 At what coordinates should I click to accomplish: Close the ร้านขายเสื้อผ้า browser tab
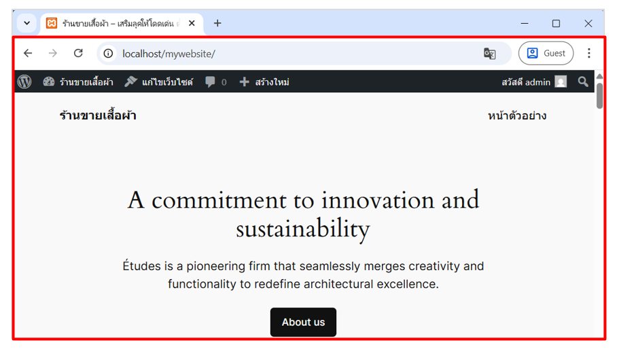click(x=192, y=23)
